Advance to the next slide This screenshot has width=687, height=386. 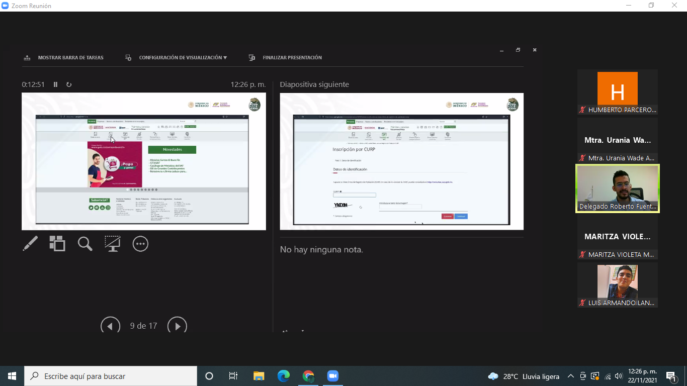pyautogui.click(x=177, y=325)
